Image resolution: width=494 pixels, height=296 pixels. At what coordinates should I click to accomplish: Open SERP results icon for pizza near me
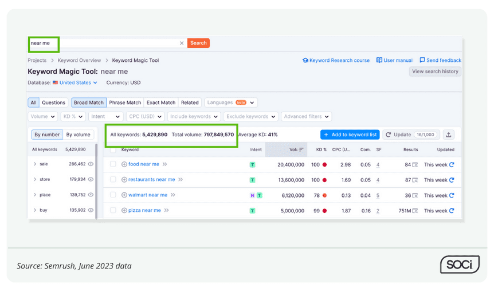[415, 211]
